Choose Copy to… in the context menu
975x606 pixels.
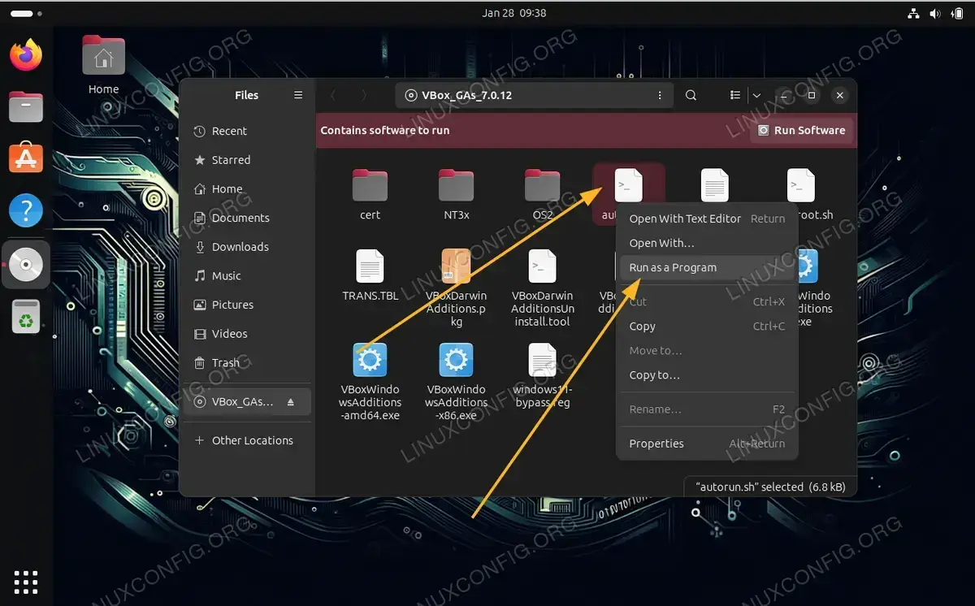pyautogui.click(x=707, y=374)
